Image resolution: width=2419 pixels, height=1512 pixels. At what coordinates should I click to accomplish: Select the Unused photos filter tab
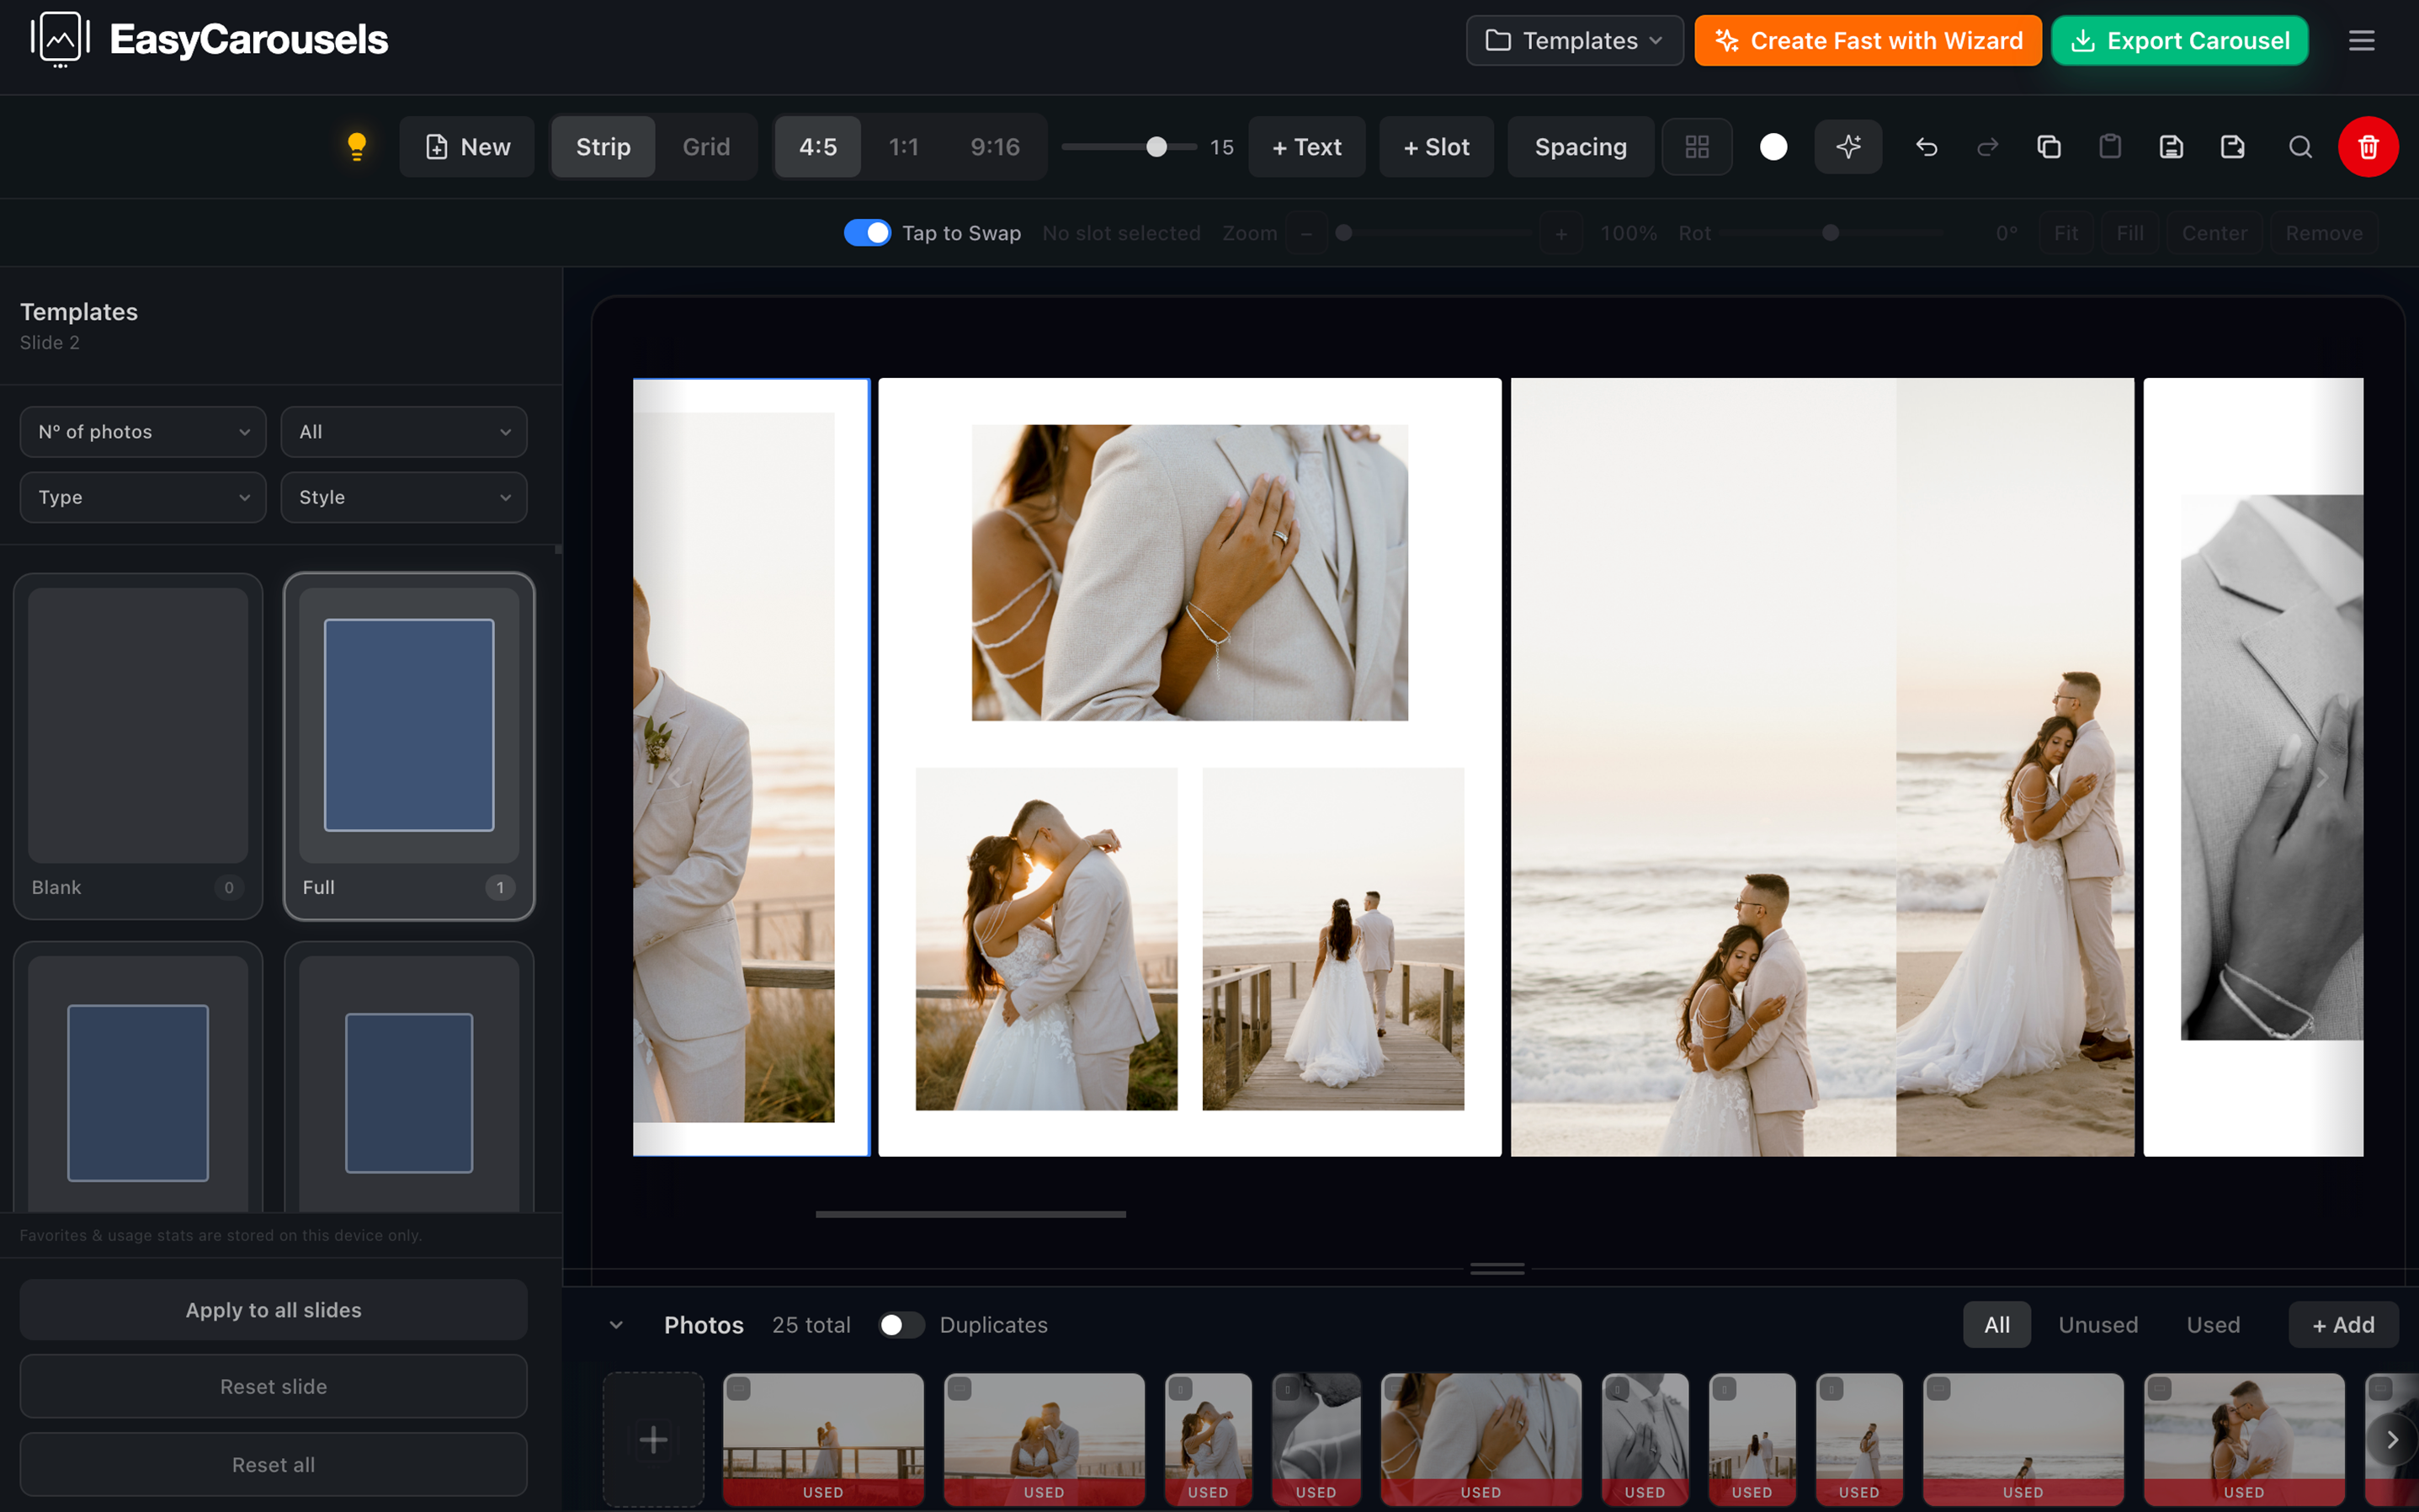click(2097, 1324)
